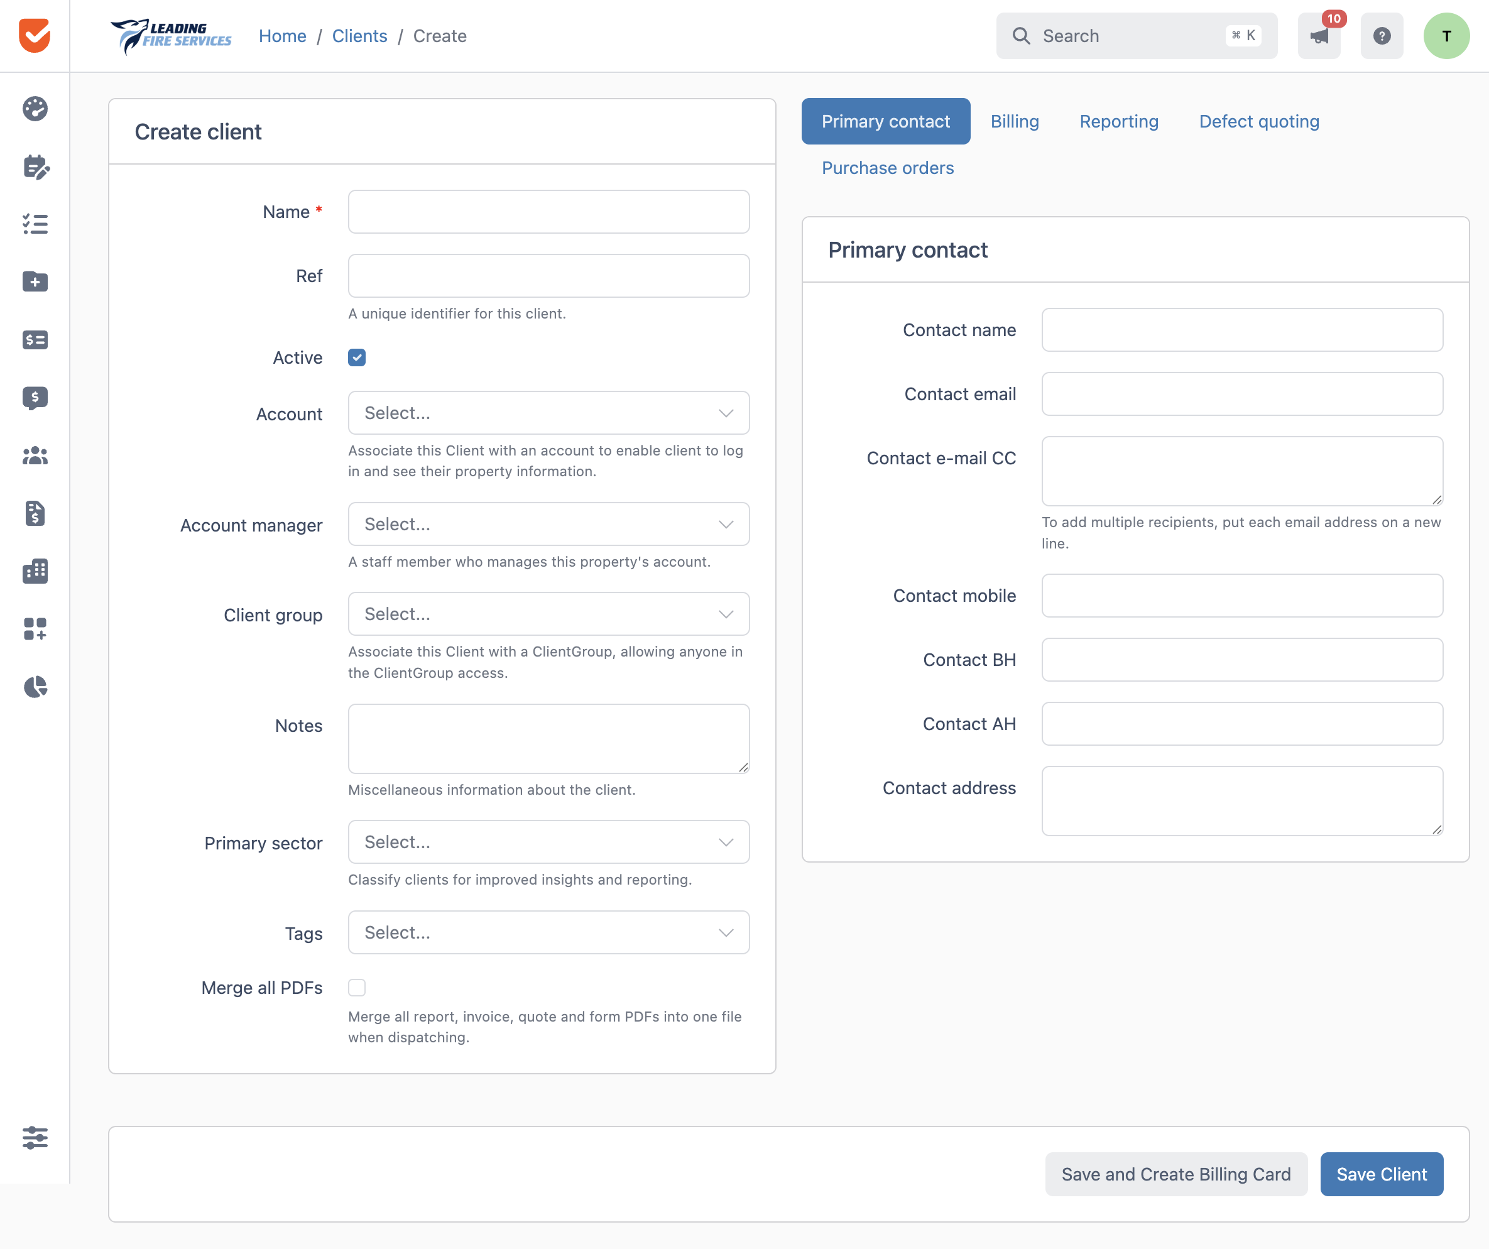Image resolution: width=1489 pixels, height=1249 pixels.
Task: Expand the Account dropdown
Action: point(549,413)
